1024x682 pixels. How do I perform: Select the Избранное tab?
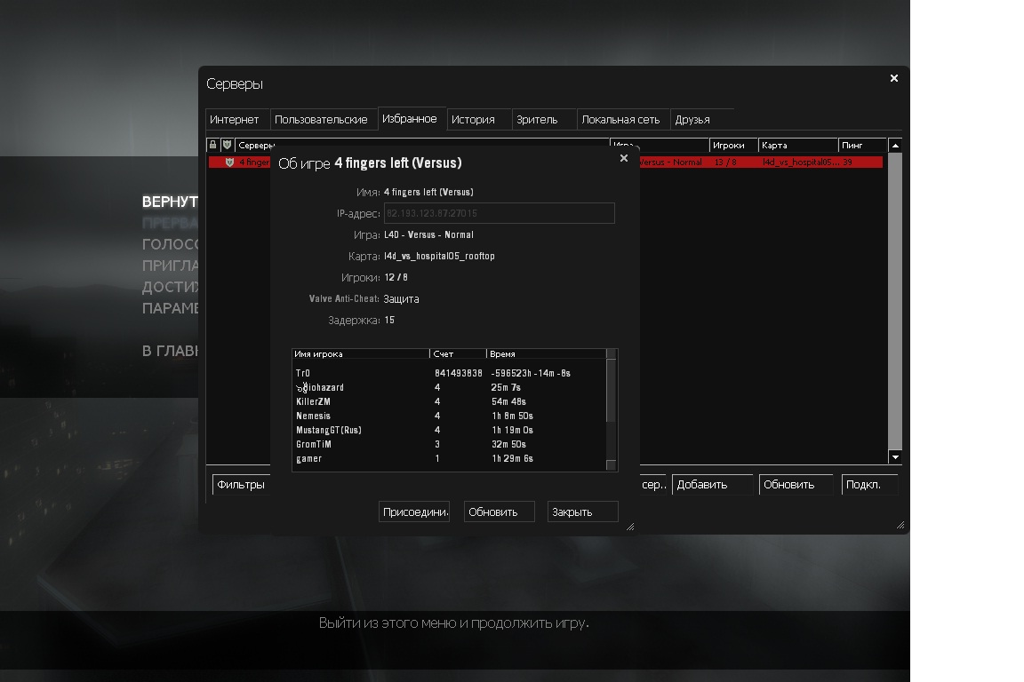[x=411, y=119]
